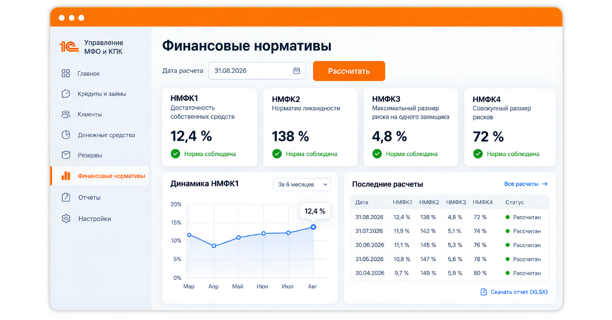Click НМФК1 card value 12,4 %

[191, 136]
